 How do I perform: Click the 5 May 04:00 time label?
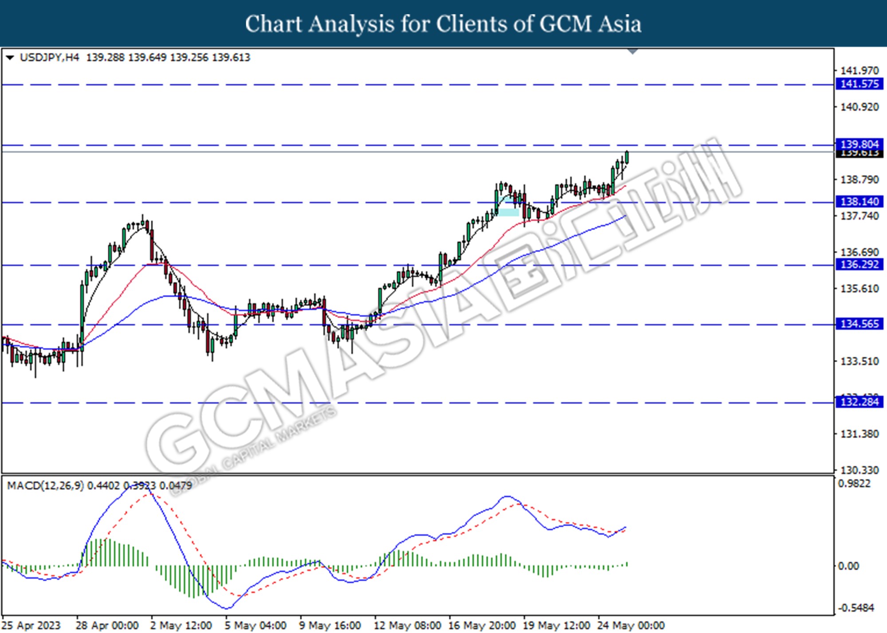pyautogui.click(x=255, y=625)
